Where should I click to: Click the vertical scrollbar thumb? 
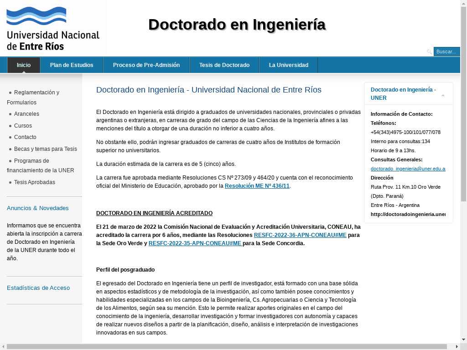coord(463,104)
